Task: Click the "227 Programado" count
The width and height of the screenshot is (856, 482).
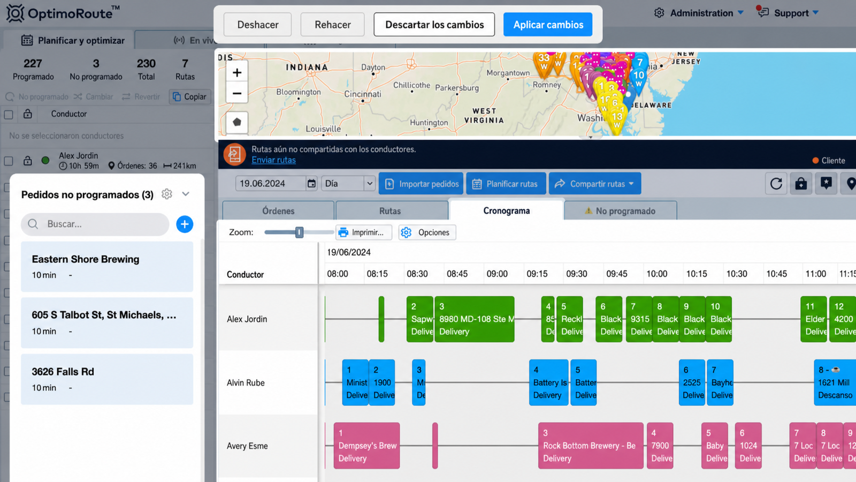Action: tap(33, 70)
